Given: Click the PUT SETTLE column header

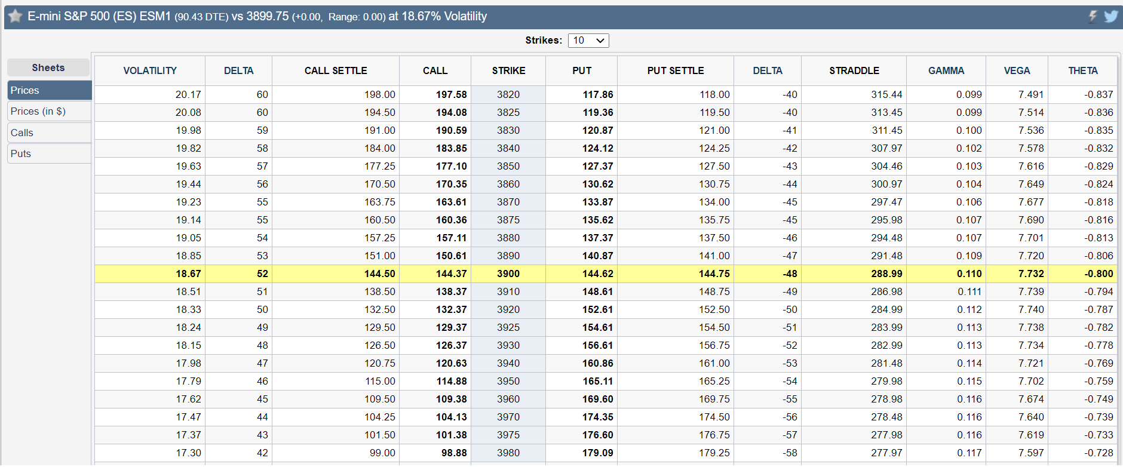Looking at the screenshot, I should pyautogui.click(x=676, y=70).
